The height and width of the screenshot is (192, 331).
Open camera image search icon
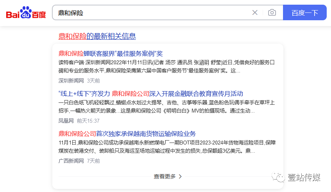272,12
